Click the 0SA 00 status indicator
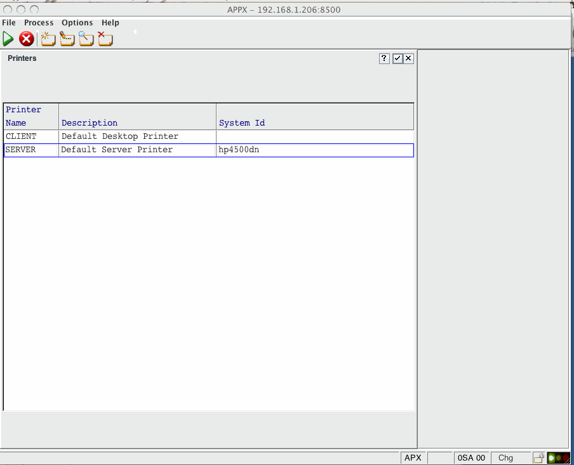This screenshot has width=574, height=465. [472, 457]
